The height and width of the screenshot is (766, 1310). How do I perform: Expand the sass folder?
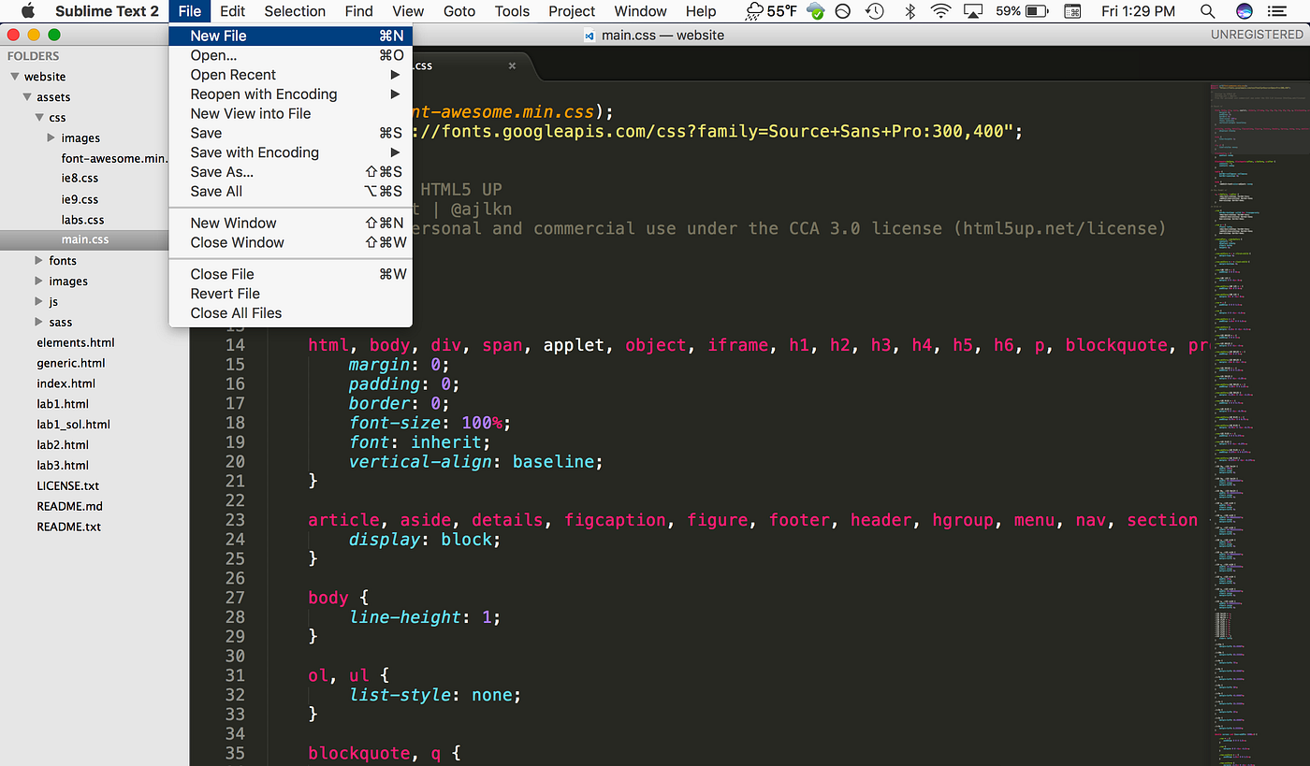[39, 322]
